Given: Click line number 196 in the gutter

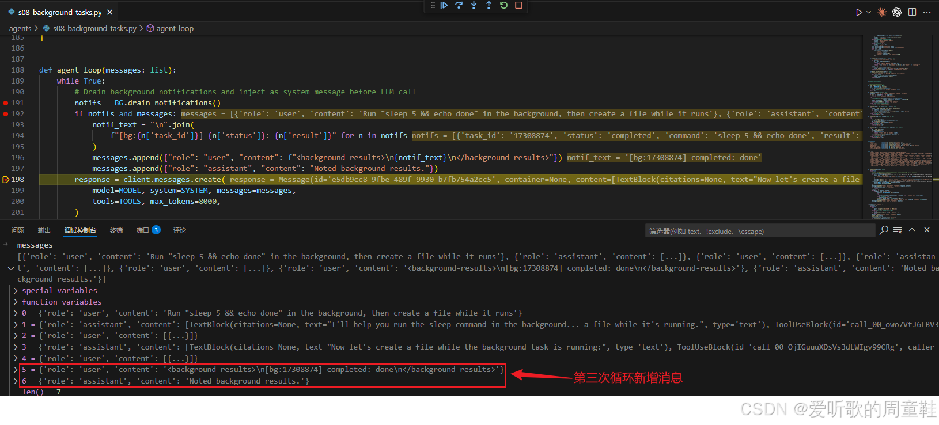Looking at the screenshot, I should [x=18, y=158].
